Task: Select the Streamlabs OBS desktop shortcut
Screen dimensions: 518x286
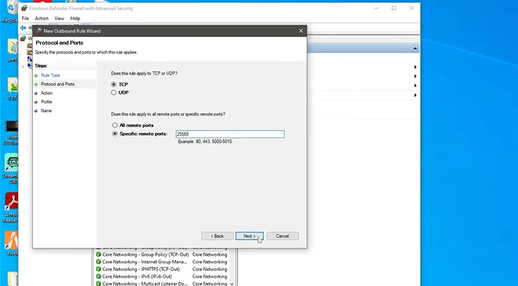Action: (11, 168)
